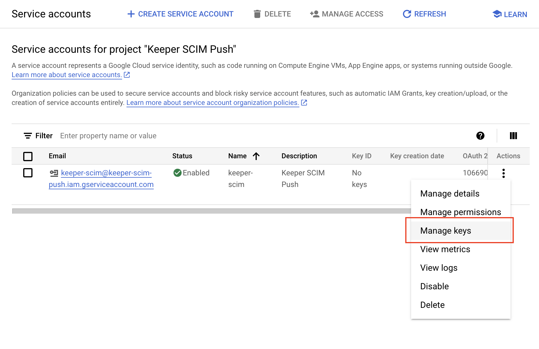Toggle the select-all checkbox in table header

tap(28, 156)
